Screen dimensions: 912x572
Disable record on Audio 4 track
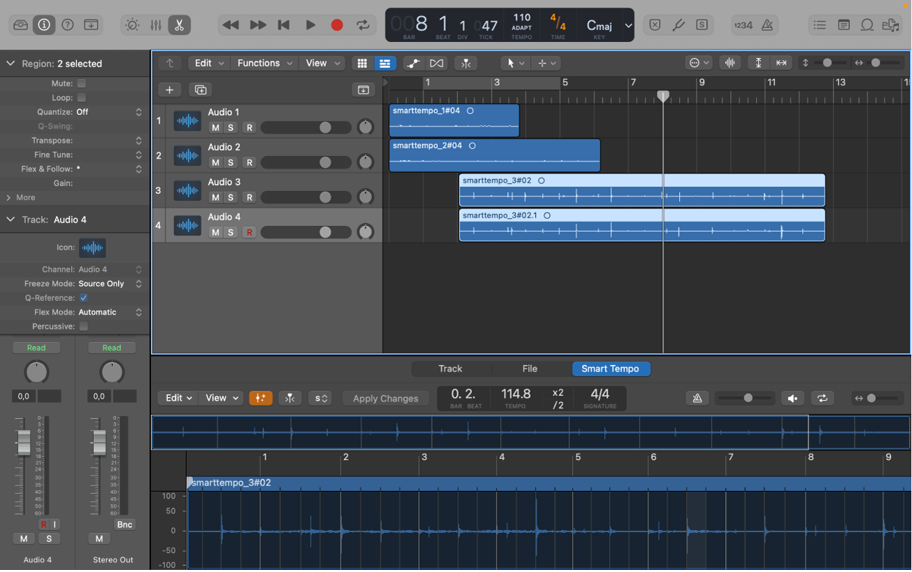(249, 232)
